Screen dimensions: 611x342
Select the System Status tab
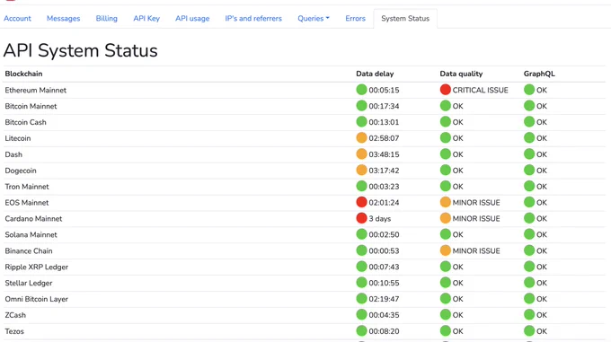[x=405, y=18]
